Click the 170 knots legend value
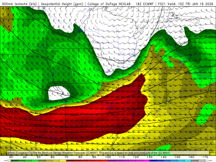 click(205, 157)
